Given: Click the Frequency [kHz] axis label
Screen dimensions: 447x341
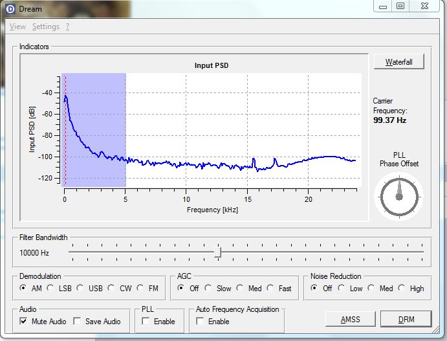Looking at the screenshot, I should (x=212, y=210).
